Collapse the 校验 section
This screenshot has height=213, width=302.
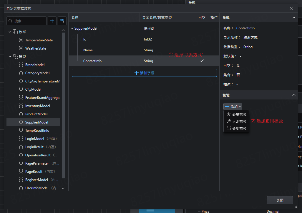[293, 95]
